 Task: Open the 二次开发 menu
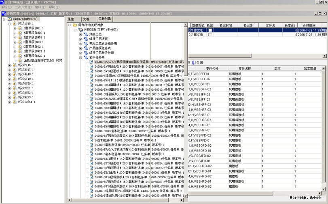pyautogui.click(x=23, y=7)
